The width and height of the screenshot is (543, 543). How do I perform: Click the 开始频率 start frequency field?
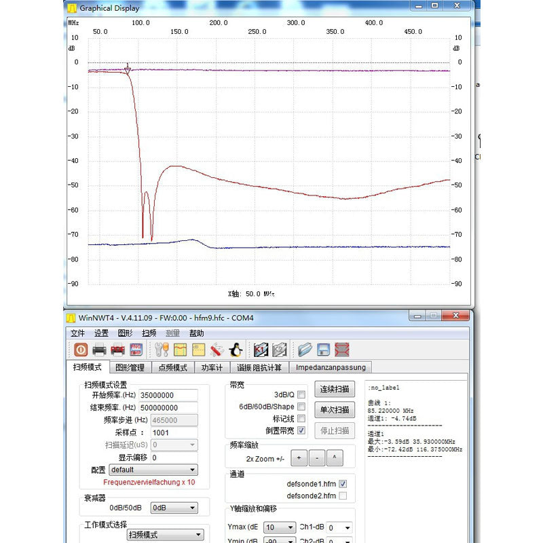point(168,395)
